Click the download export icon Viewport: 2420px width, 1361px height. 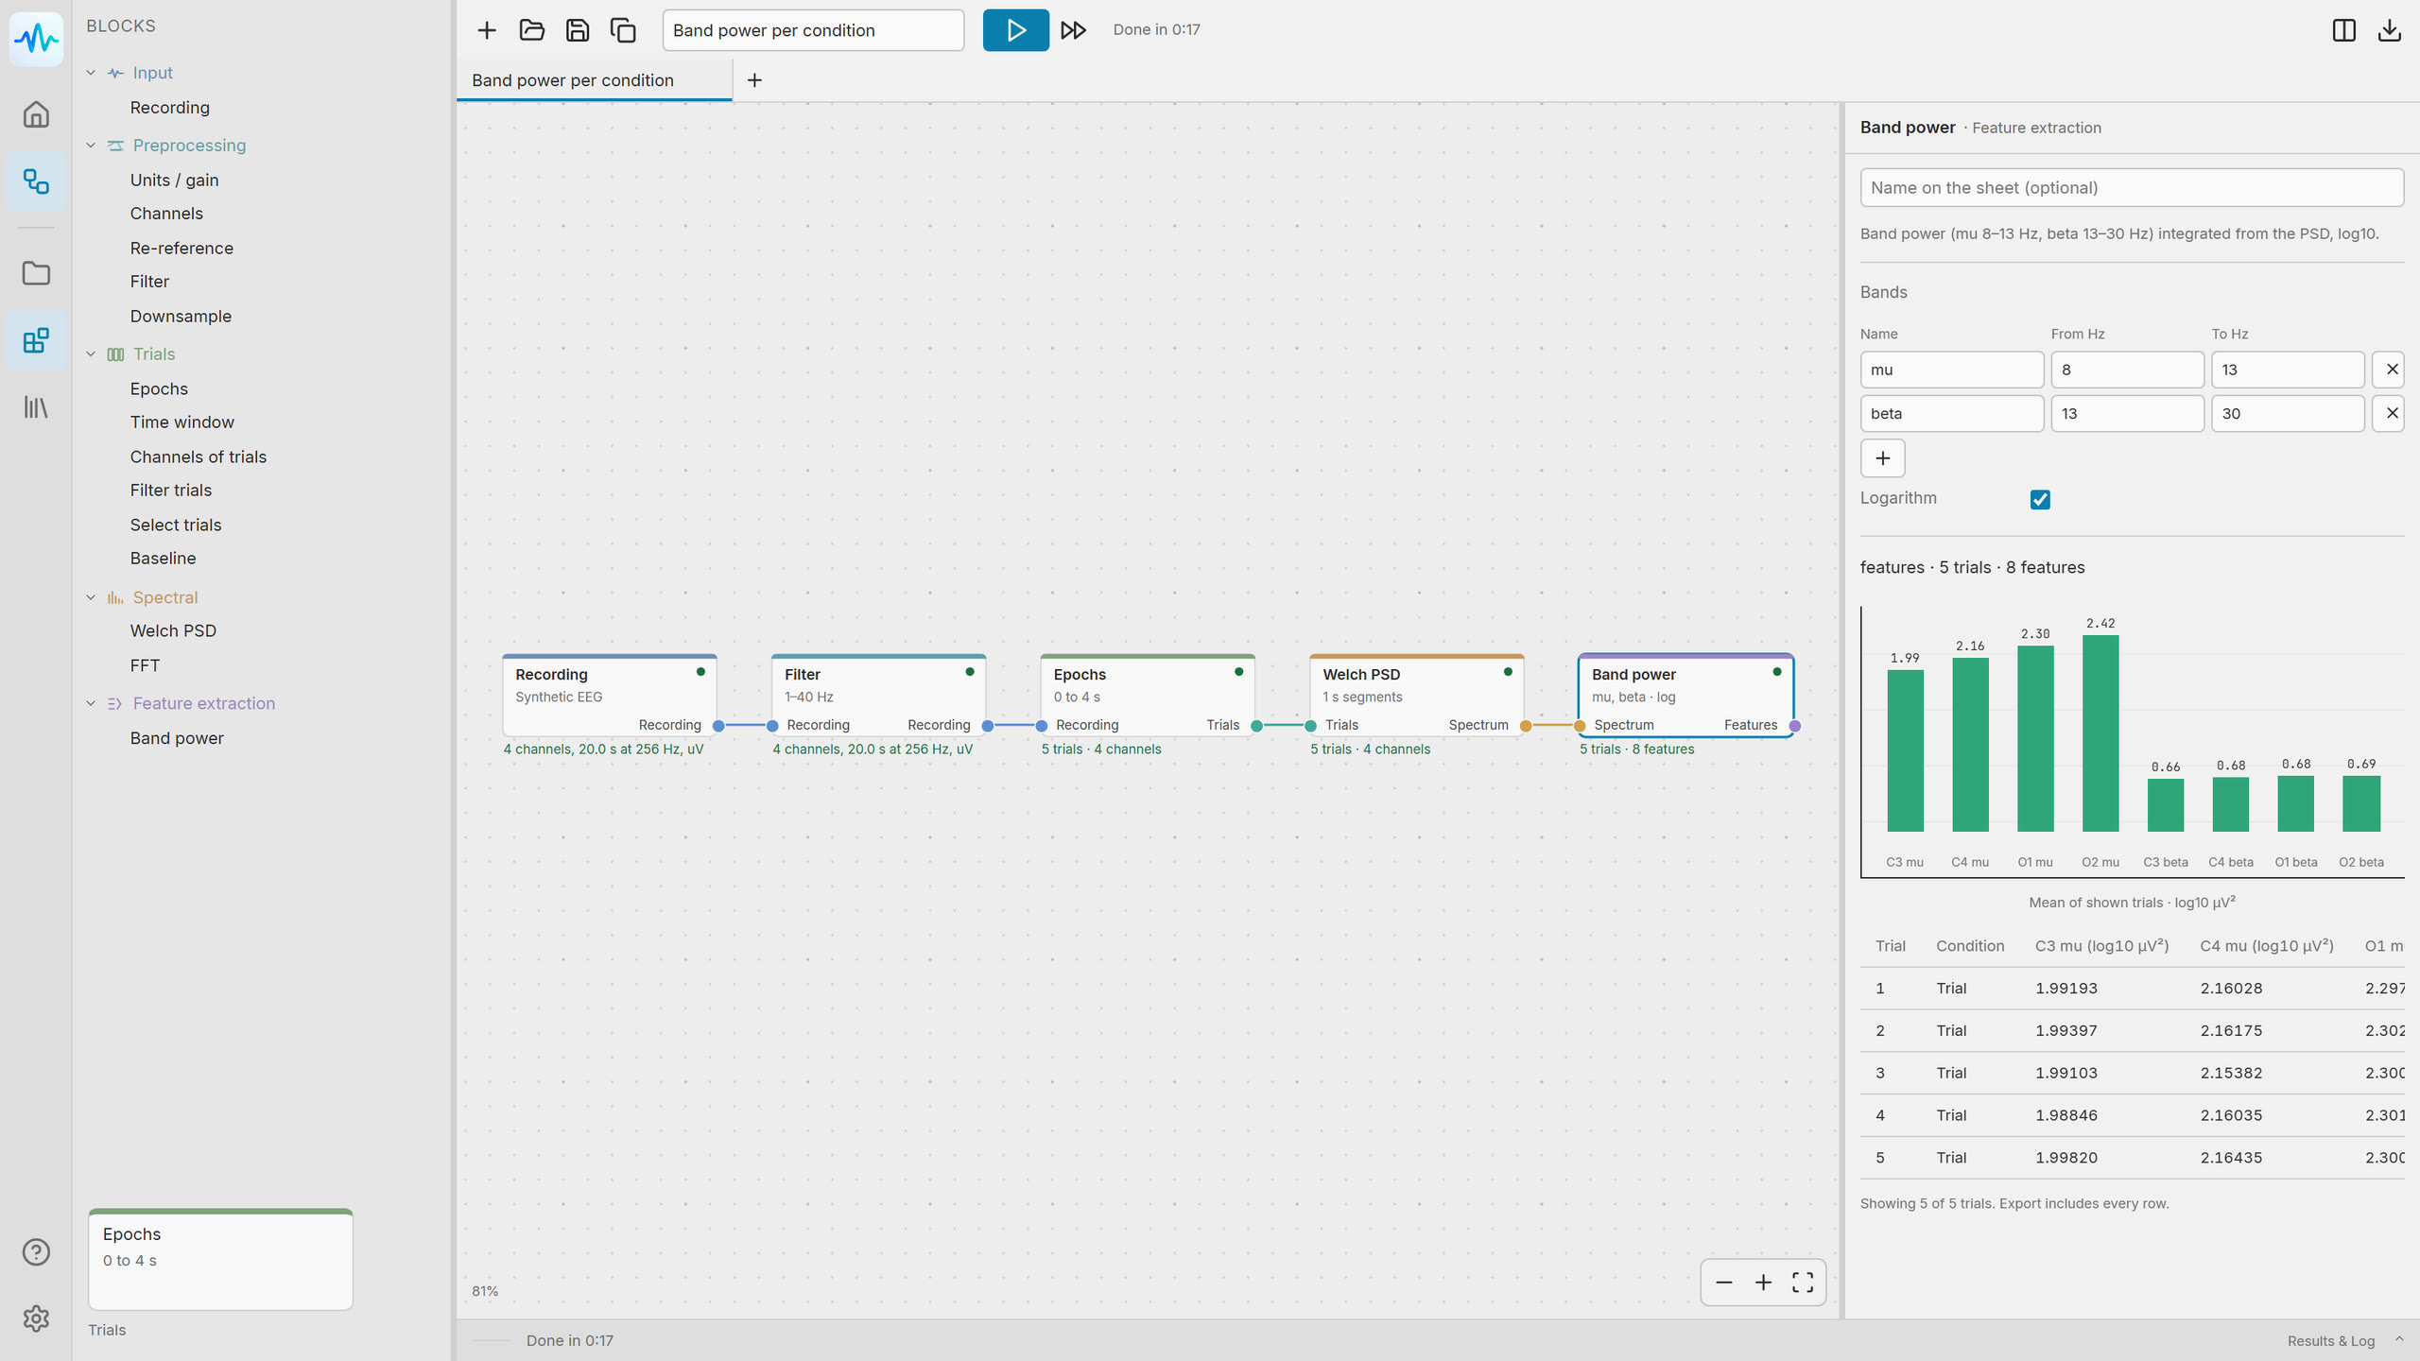pyautogui.click(x=2389, y=30)
